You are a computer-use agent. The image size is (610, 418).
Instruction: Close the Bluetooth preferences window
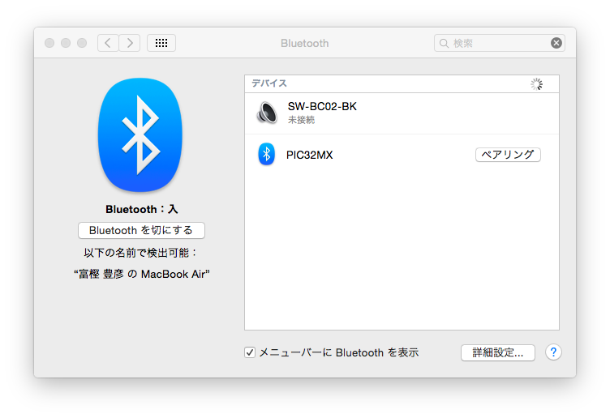[49, 43]
